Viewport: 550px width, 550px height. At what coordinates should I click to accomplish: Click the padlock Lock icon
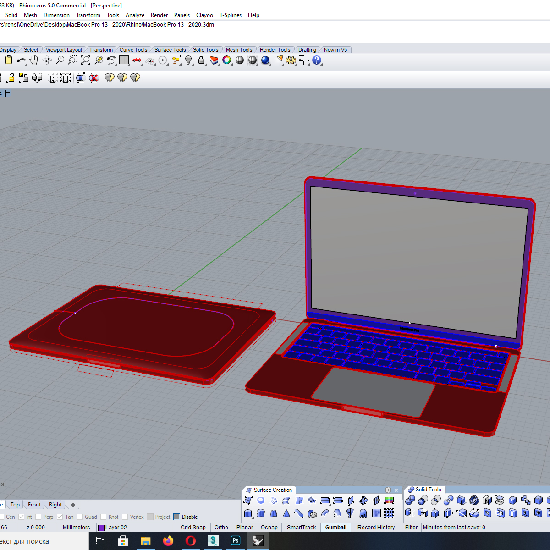point(201,60)
